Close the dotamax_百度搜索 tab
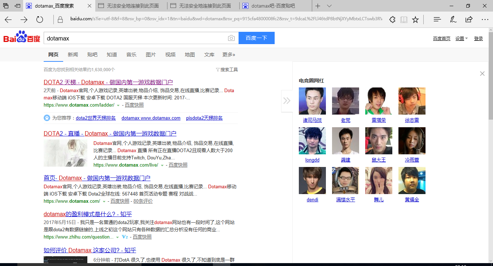This screenshot has width=493, height=266. 90,6
